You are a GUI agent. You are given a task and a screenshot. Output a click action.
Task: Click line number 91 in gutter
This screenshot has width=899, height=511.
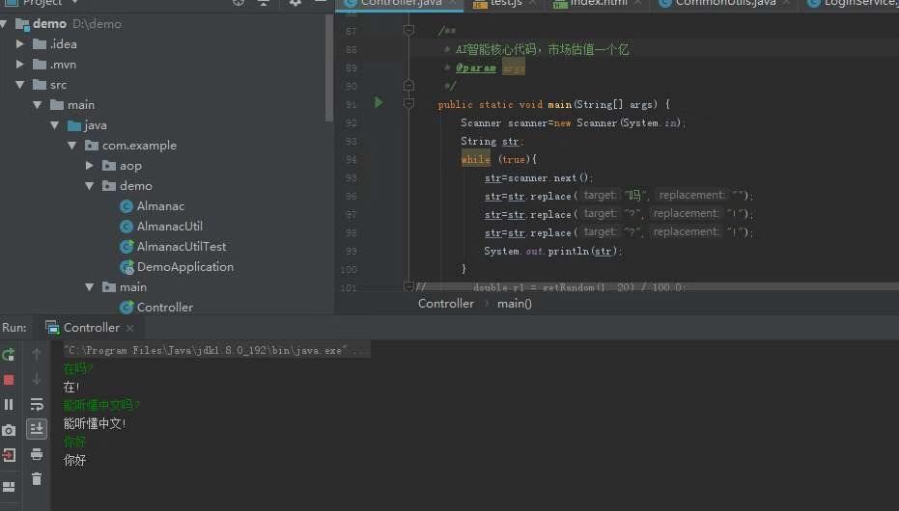click(x=351, y=105)
